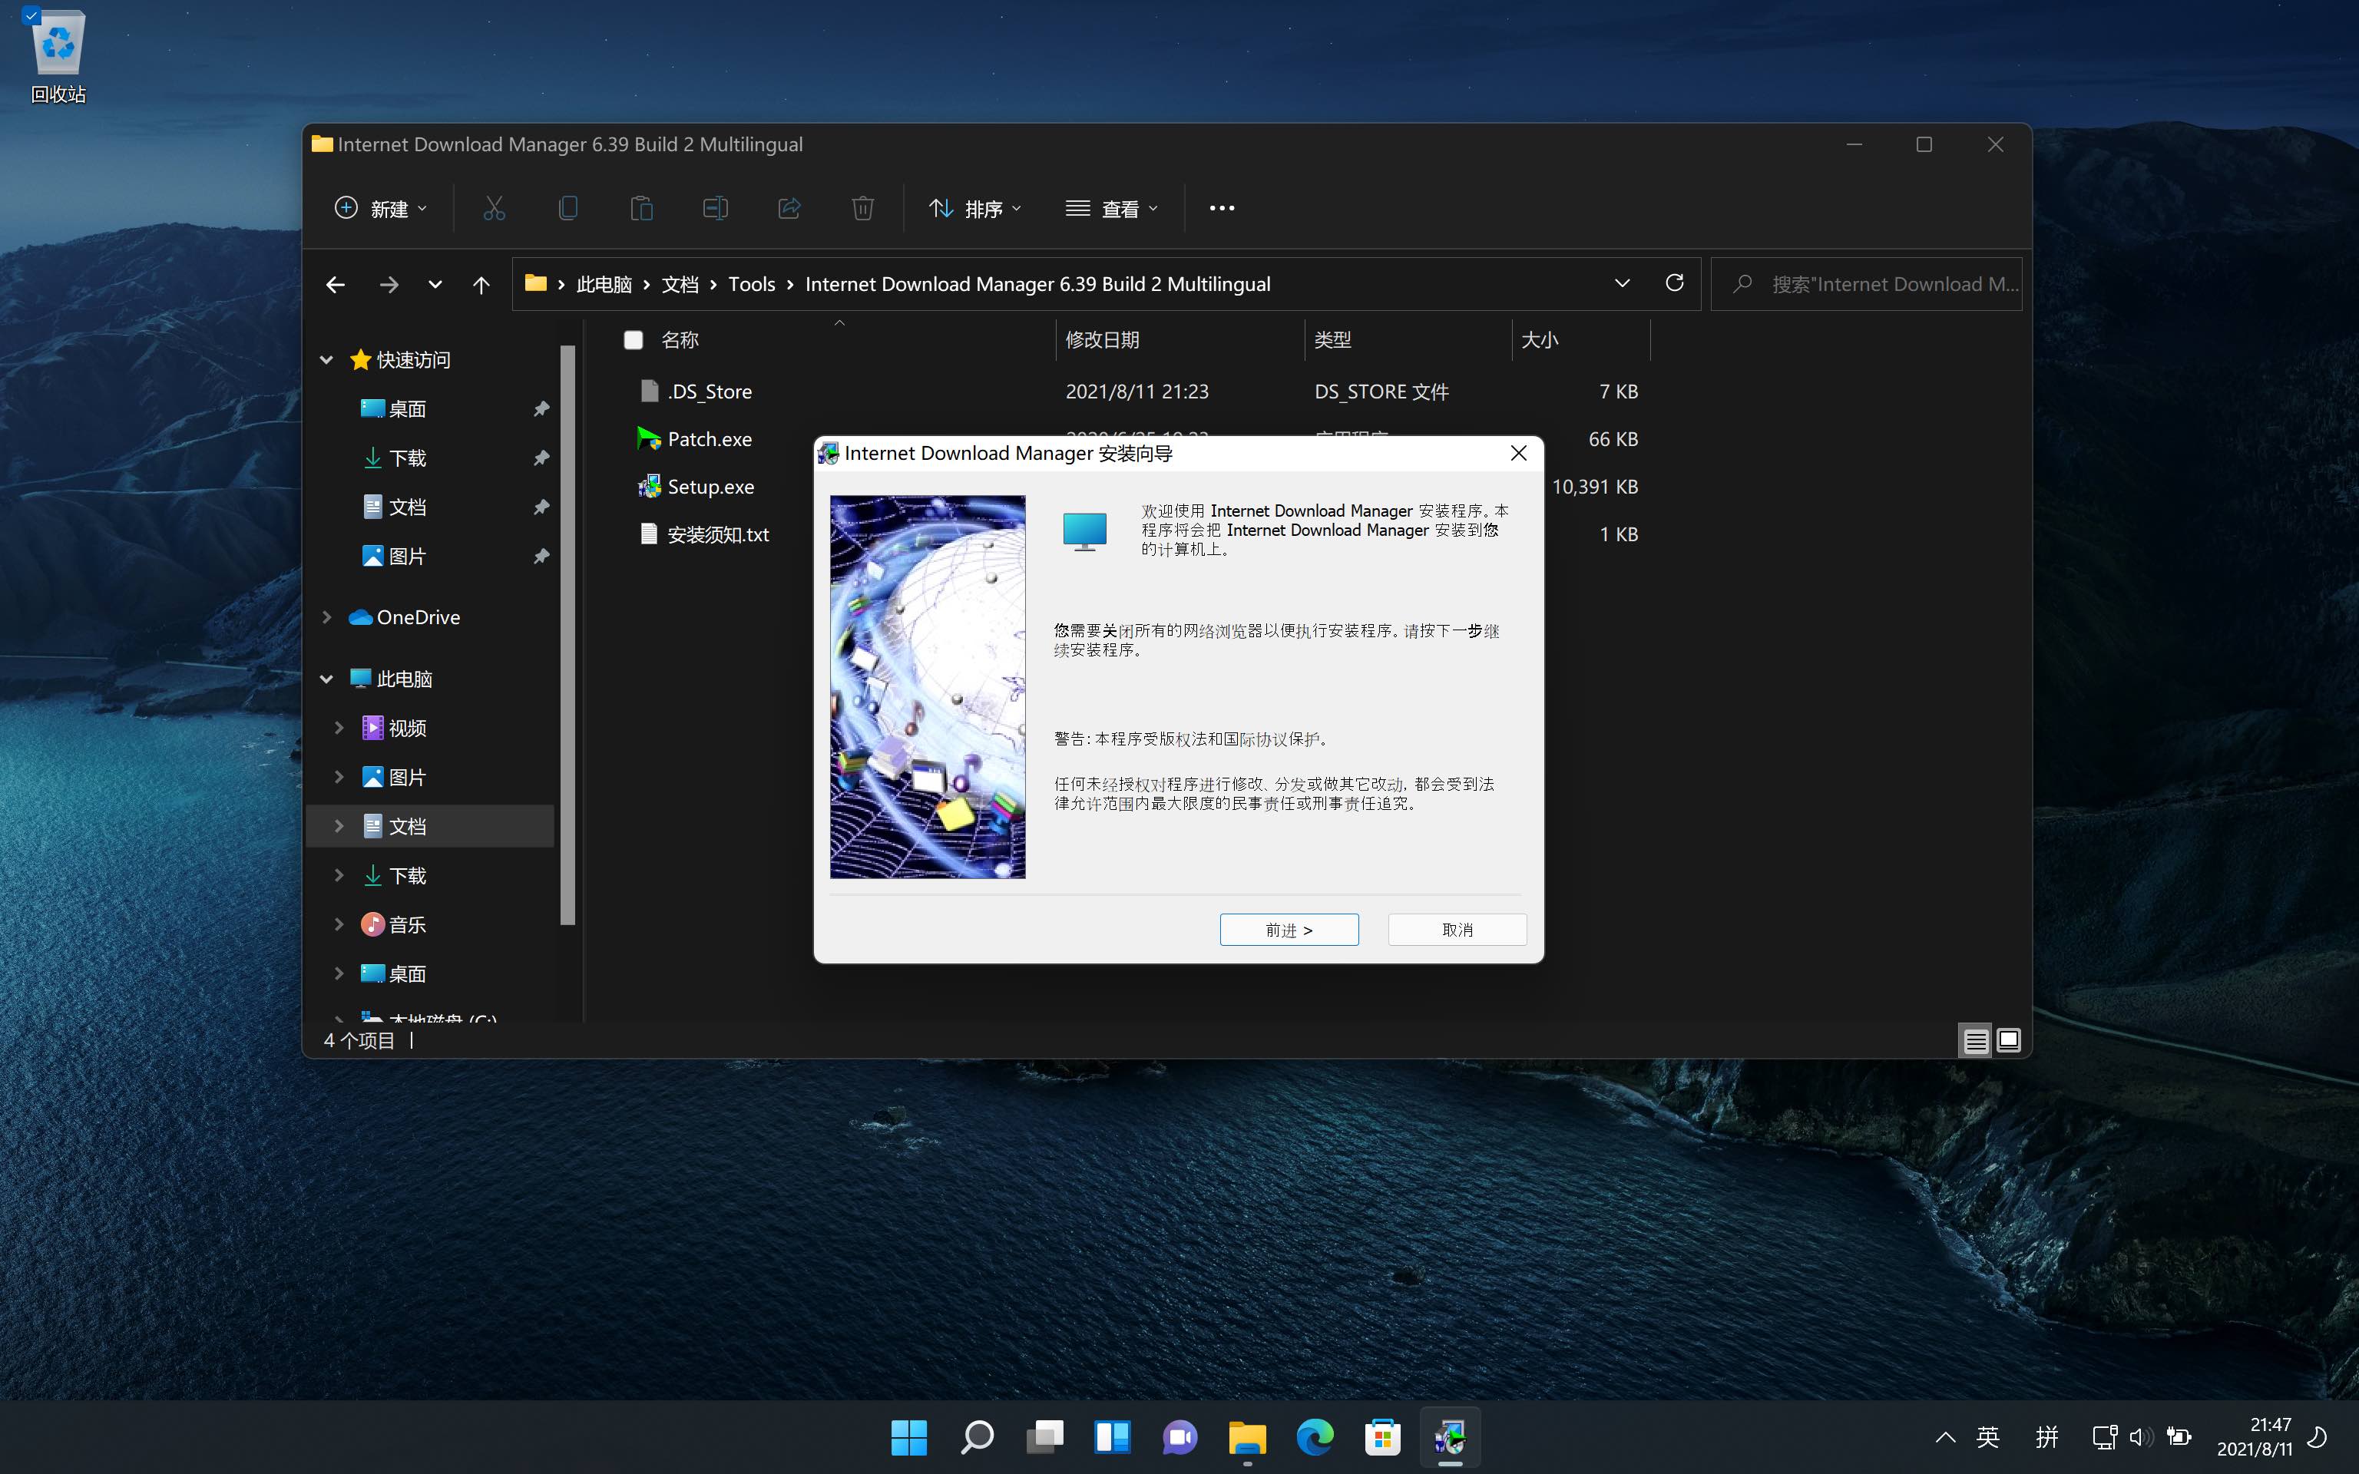Toggle the select-all checkbox beside 名称

[634, 340]
